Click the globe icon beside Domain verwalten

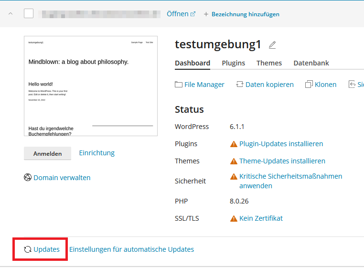[28, 177]
